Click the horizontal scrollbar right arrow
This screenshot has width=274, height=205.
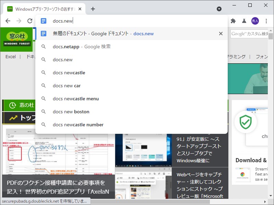coord(265,202)
